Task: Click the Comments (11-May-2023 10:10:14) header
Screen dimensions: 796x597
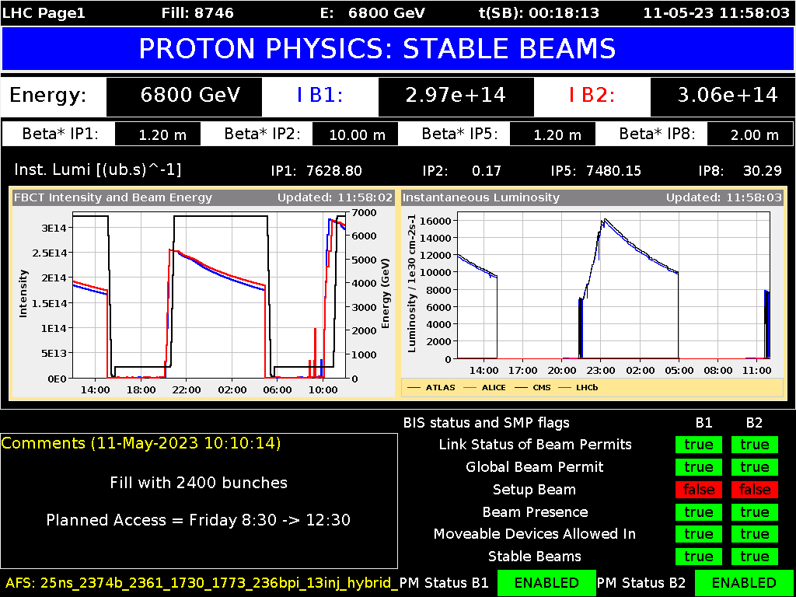Action: pos(141,443)
